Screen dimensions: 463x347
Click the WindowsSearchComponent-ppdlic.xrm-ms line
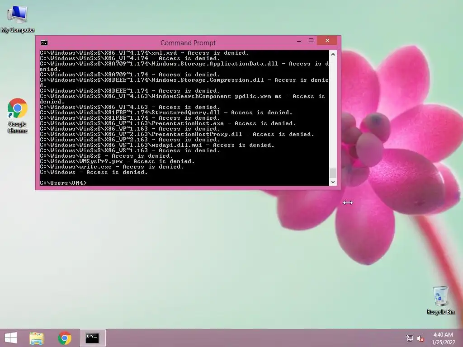click(183, 99)
